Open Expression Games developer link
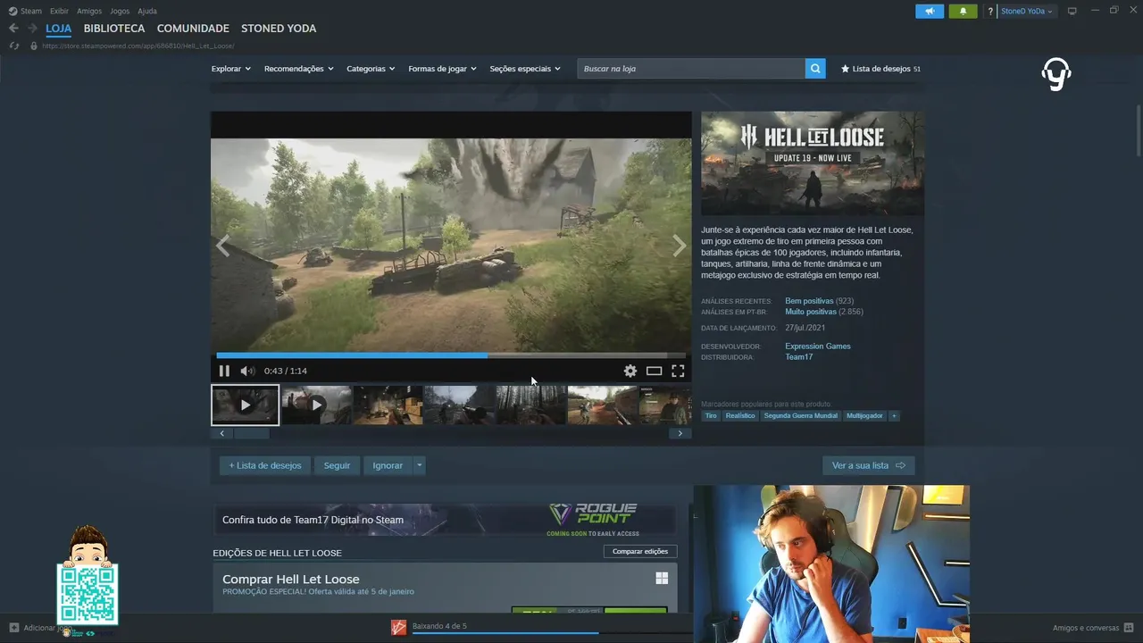This screenshot has height=643, width=1143. 818,347
